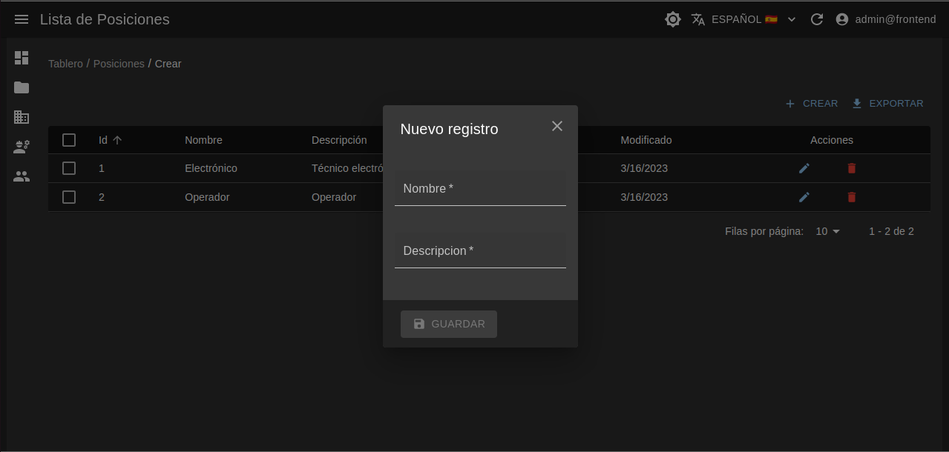Toggle the select-all checkbox in header
The height and width of the screenshot is (452, 949).
[69, 140]
